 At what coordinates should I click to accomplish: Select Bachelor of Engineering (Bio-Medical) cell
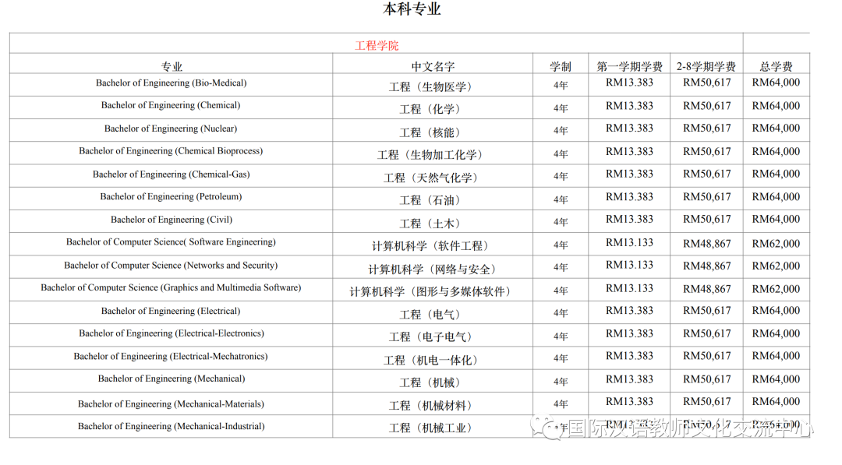pyautogui.click(x=172, y=83)
